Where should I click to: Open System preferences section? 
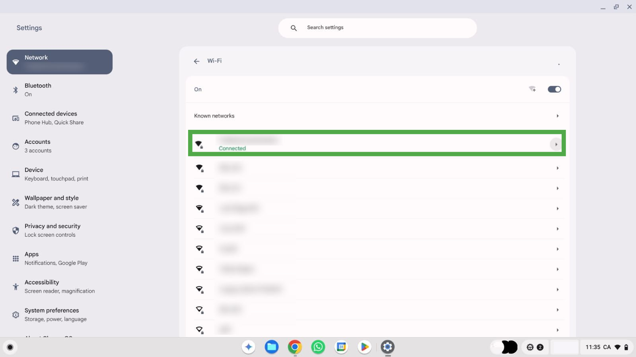[60, 315]
